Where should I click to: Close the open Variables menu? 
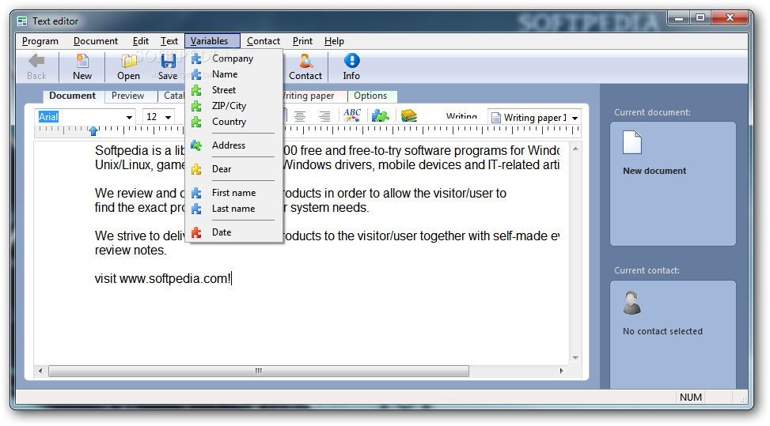(212, 41)
